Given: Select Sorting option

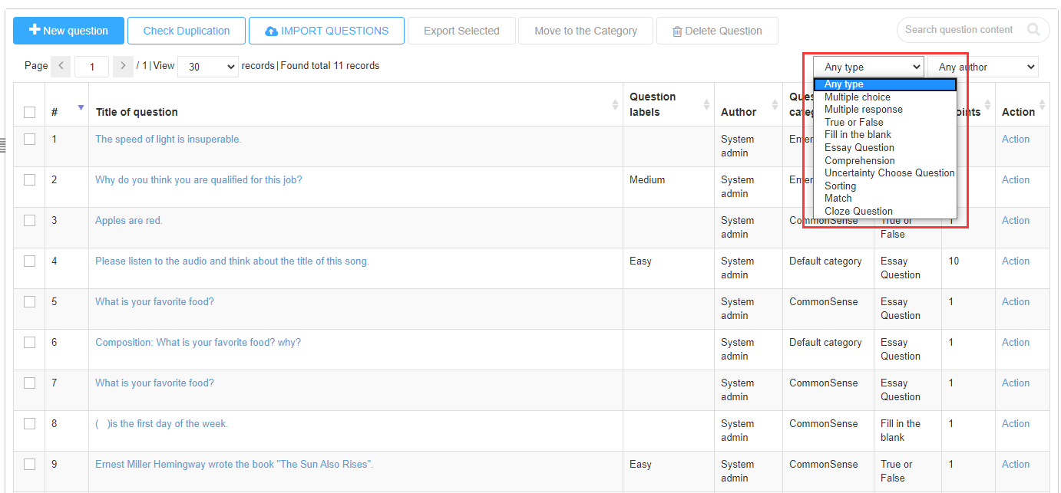Looking at the screenshot, I should (x=885, y=186).
